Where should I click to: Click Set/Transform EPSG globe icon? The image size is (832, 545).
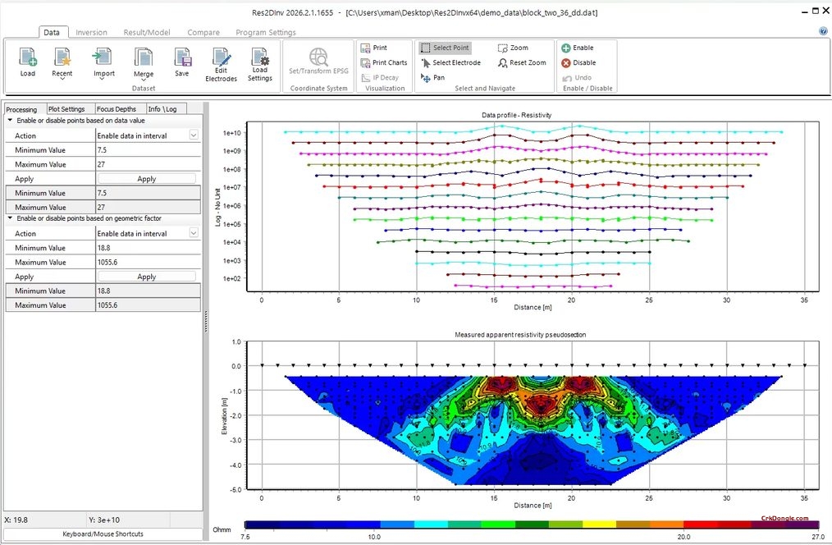(x=318, y=57)
